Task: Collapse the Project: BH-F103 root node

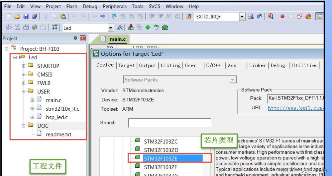Action: [6, 49]
